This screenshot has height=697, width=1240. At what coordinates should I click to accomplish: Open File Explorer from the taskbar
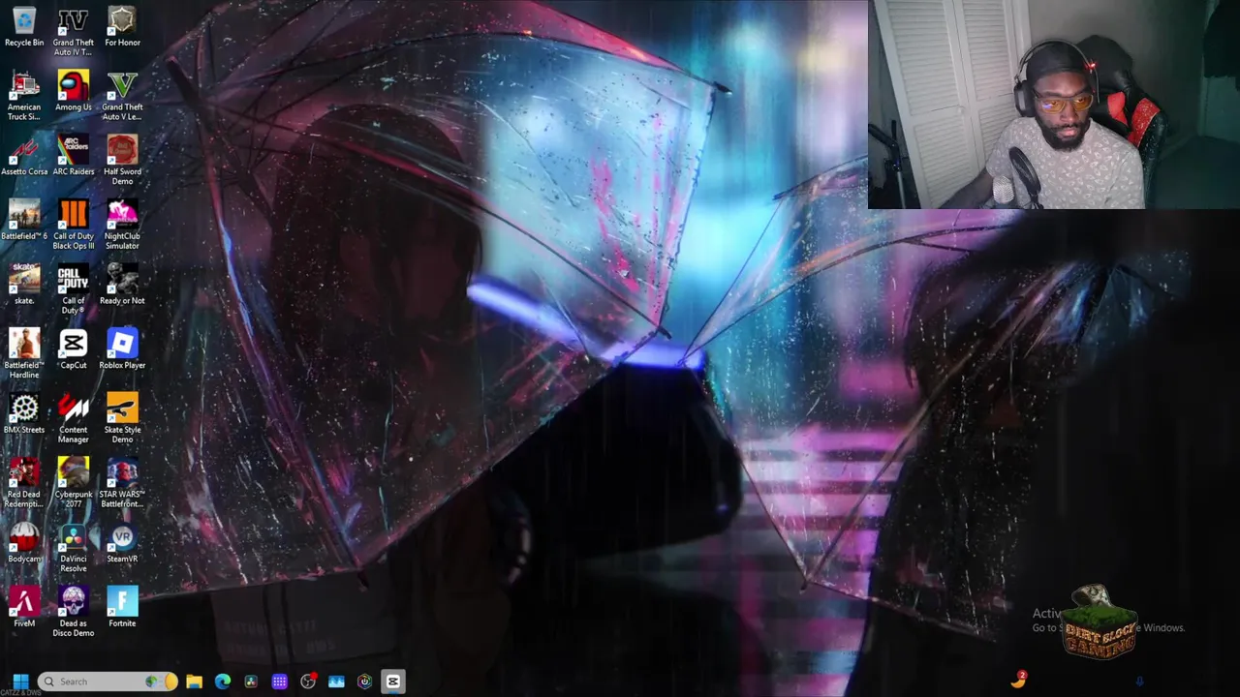194,682
